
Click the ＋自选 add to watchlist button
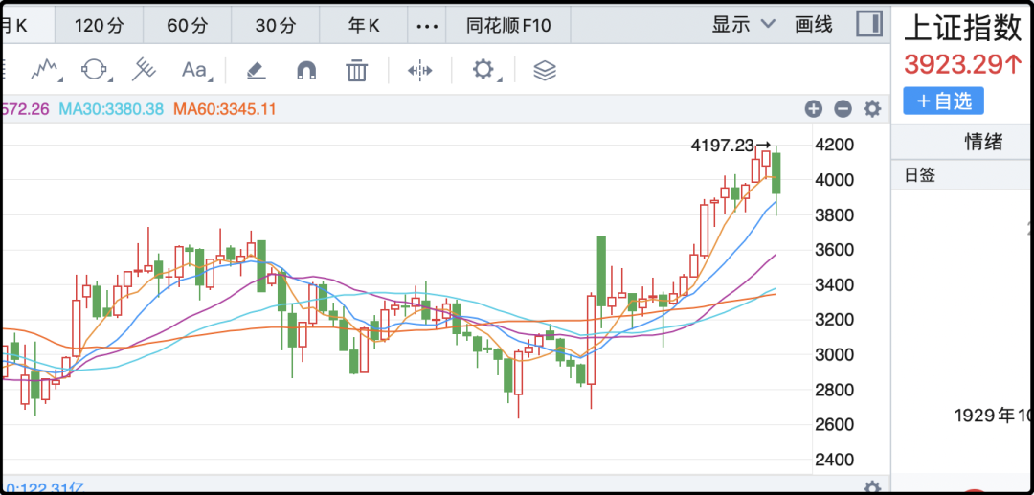[x=943, y=101]
